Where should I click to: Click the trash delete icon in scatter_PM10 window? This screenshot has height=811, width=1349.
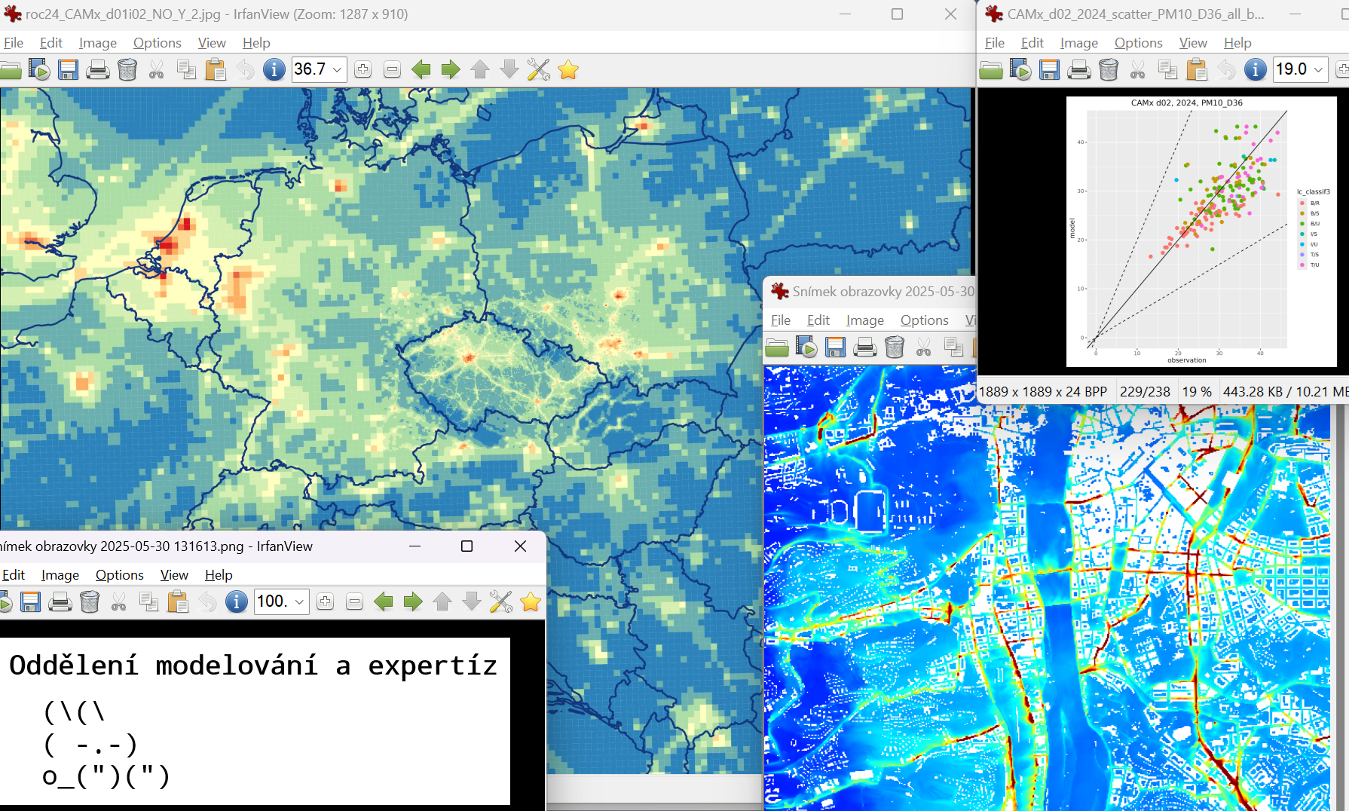[1109, 70]
